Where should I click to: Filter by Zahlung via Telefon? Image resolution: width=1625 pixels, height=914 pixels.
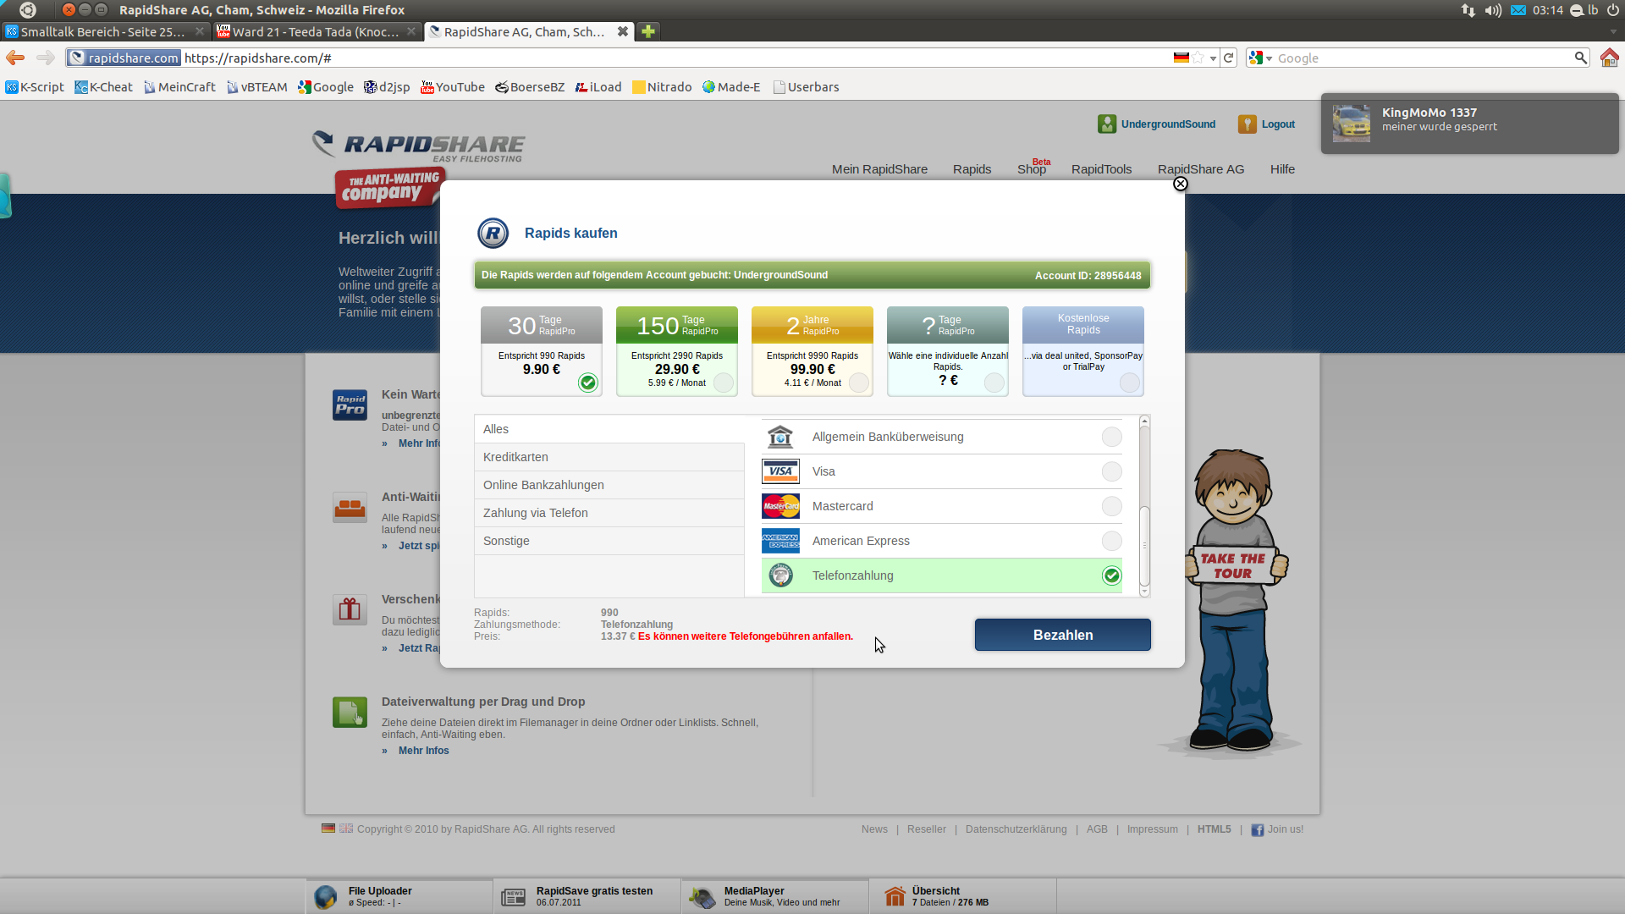pyautogui.click(x=609, y=513)
